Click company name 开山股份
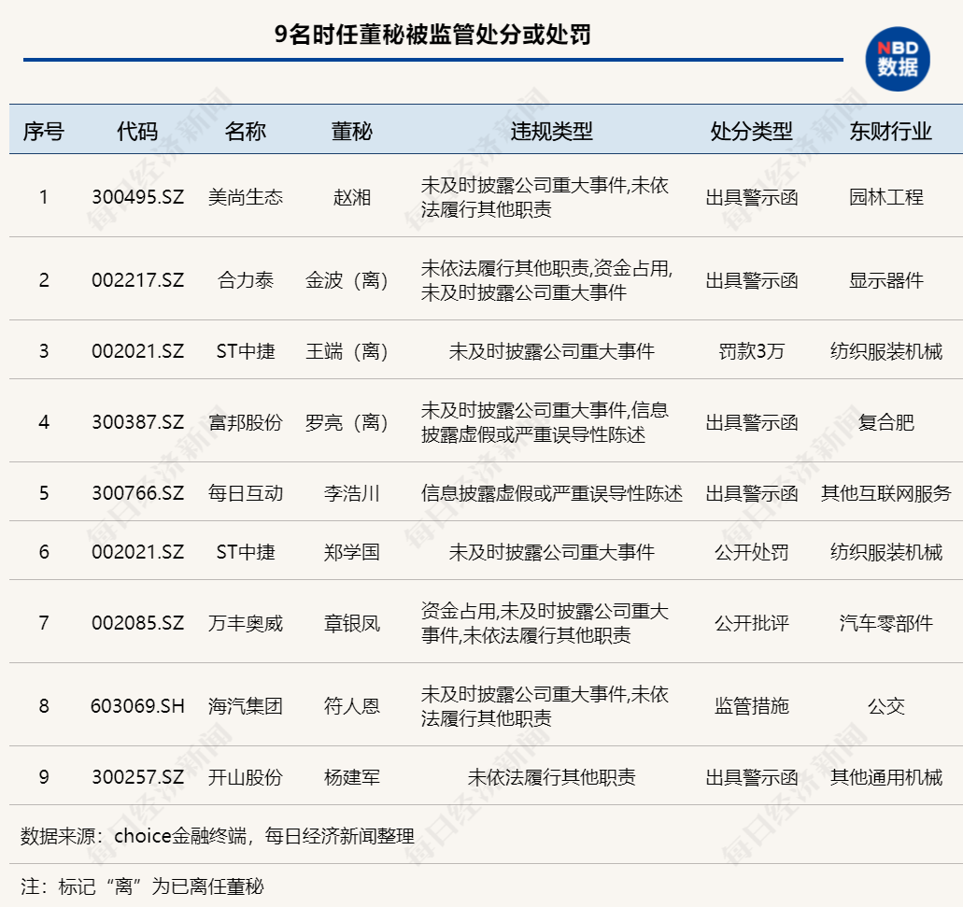Viewport: 963px width, 907px height. [x=245, y=777]
